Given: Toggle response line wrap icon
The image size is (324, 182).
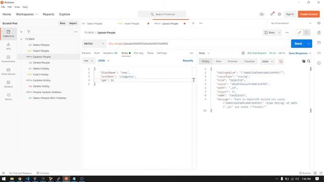Looking at the screenshot, I should pyautogui.click(x=280, y=61).
